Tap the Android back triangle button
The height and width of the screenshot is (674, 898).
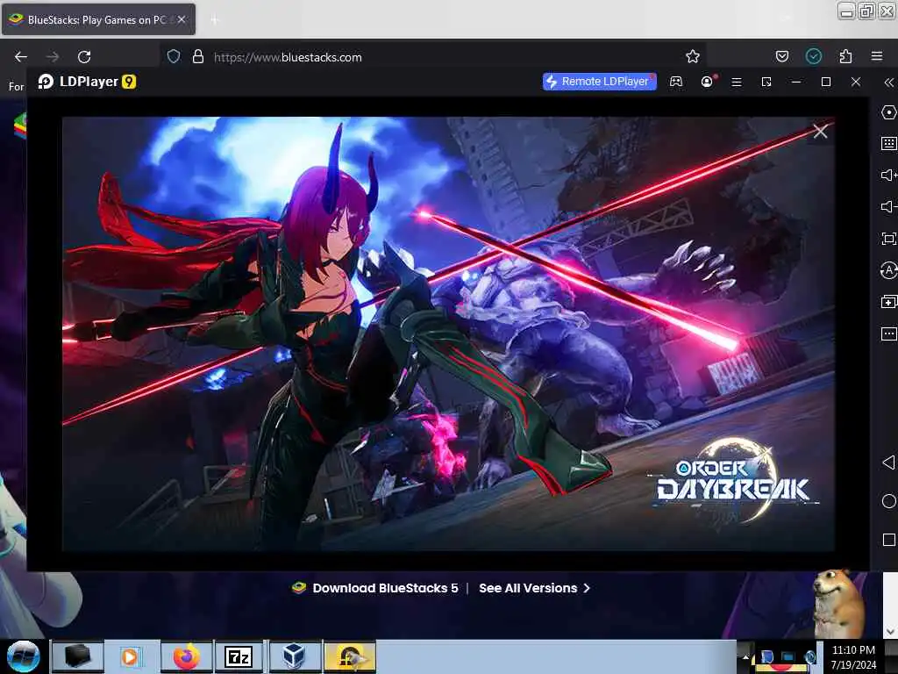[x=889, y=462]
